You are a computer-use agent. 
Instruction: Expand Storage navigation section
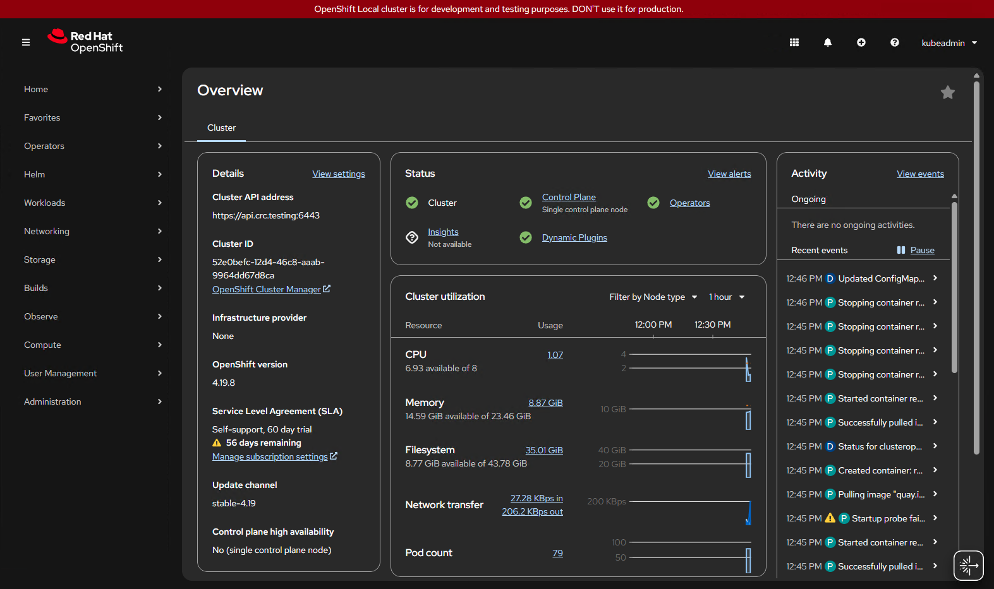93,259
